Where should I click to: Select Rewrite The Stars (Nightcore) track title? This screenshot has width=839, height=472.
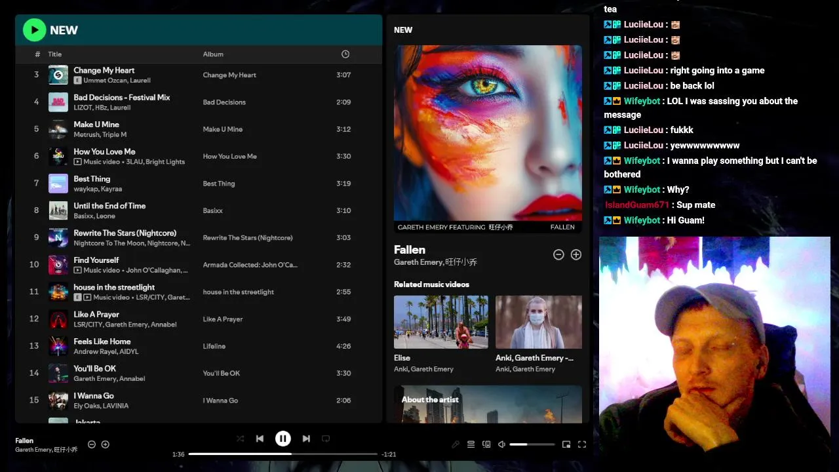click(x=125, y=233)
